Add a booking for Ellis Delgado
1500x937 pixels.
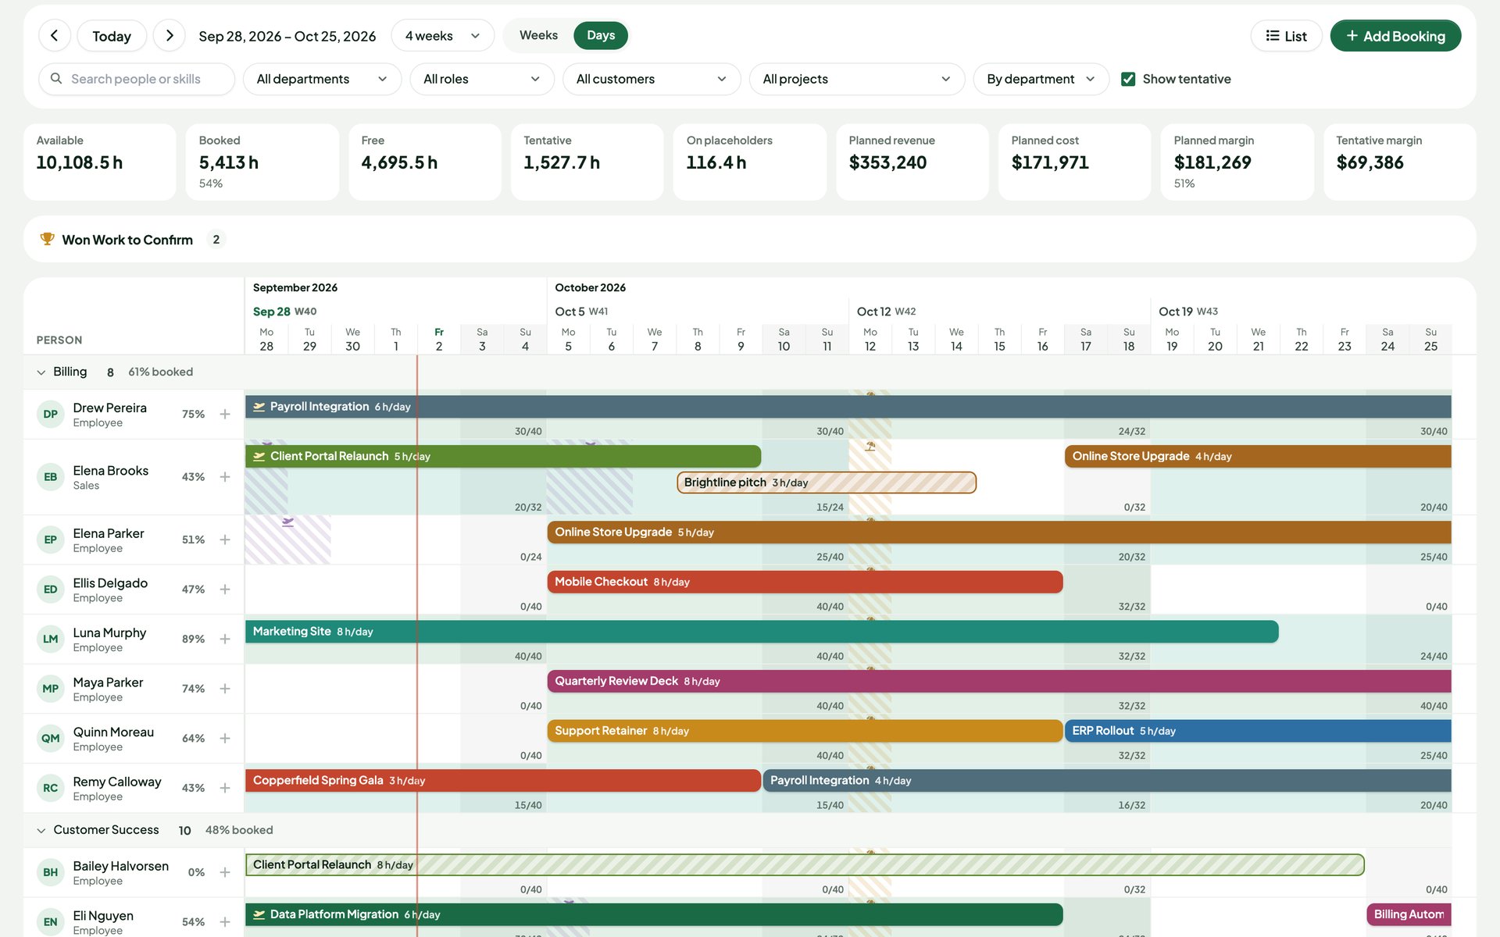[x=225, y=590]
